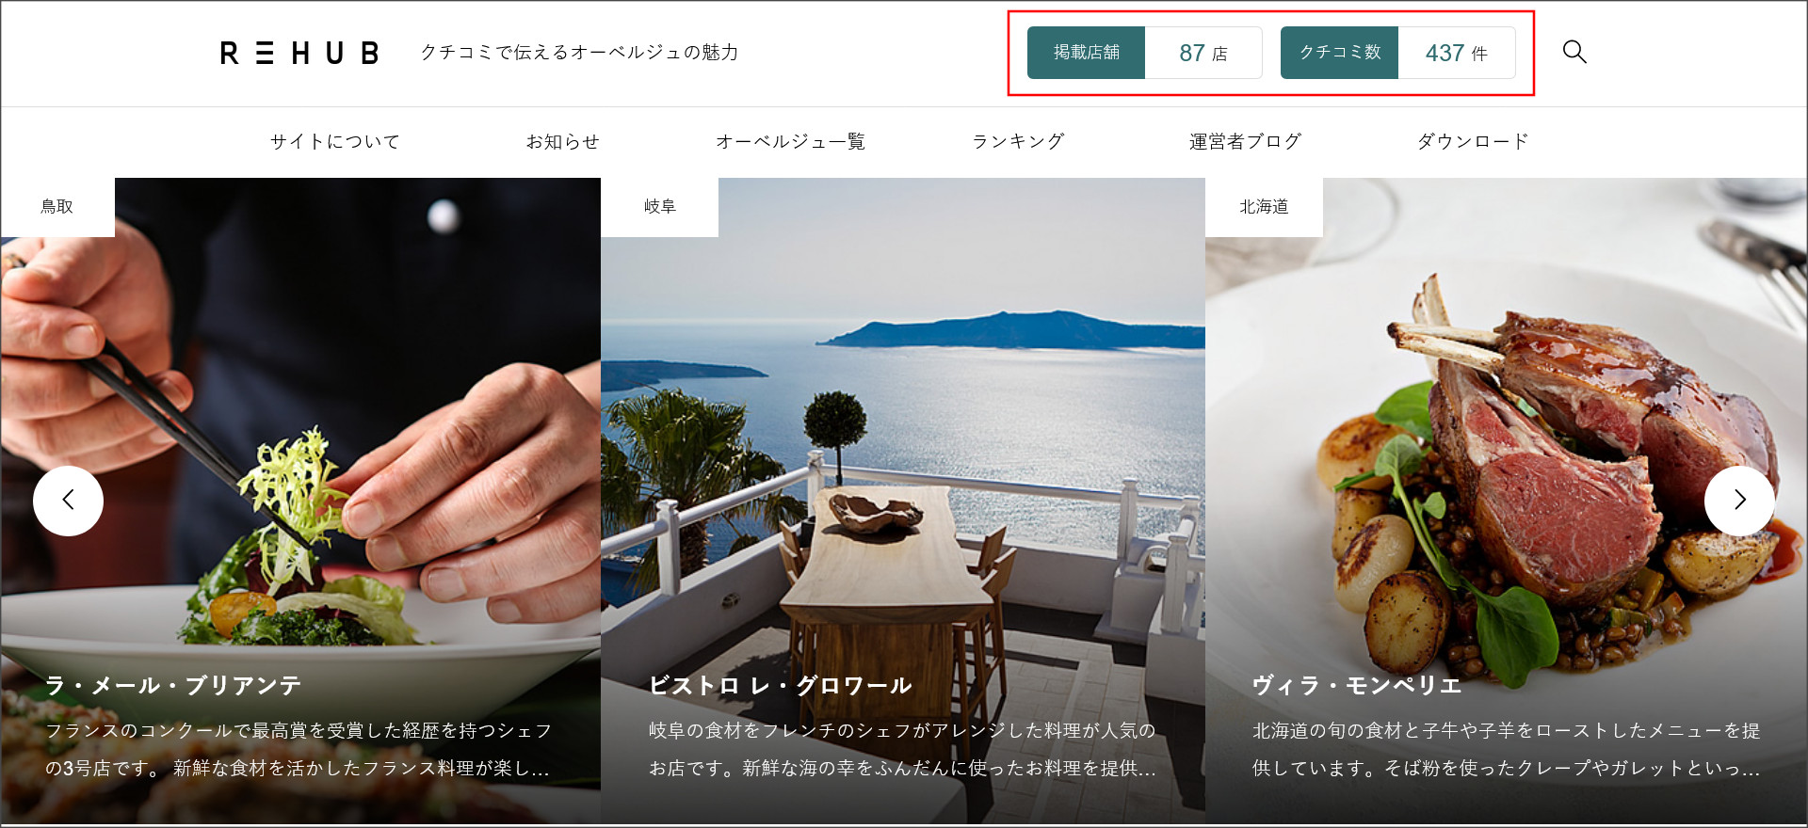The height and width of the screenshot is (828, 1808).
Task: Select the 87 店 counter
Action: coord(1203,53)
